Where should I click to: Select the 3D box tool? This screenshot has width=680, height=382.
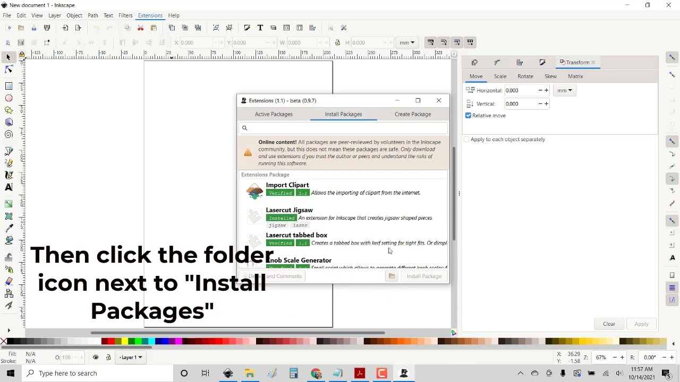(8, 123)
